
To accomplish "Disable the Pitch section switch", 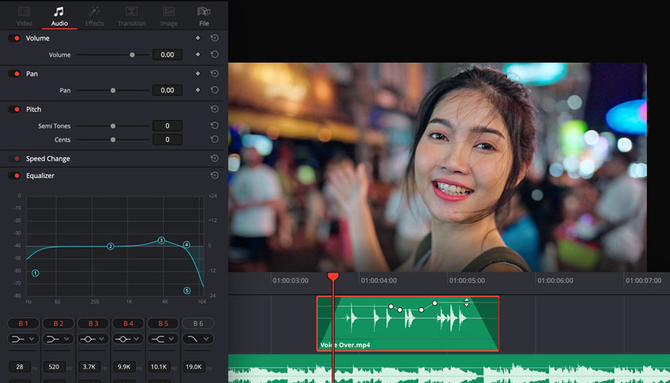I will point(14,109).
